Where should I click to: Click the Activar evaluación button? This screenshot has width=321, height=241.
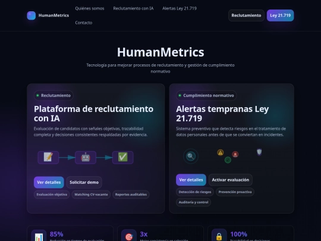point(231,180)
